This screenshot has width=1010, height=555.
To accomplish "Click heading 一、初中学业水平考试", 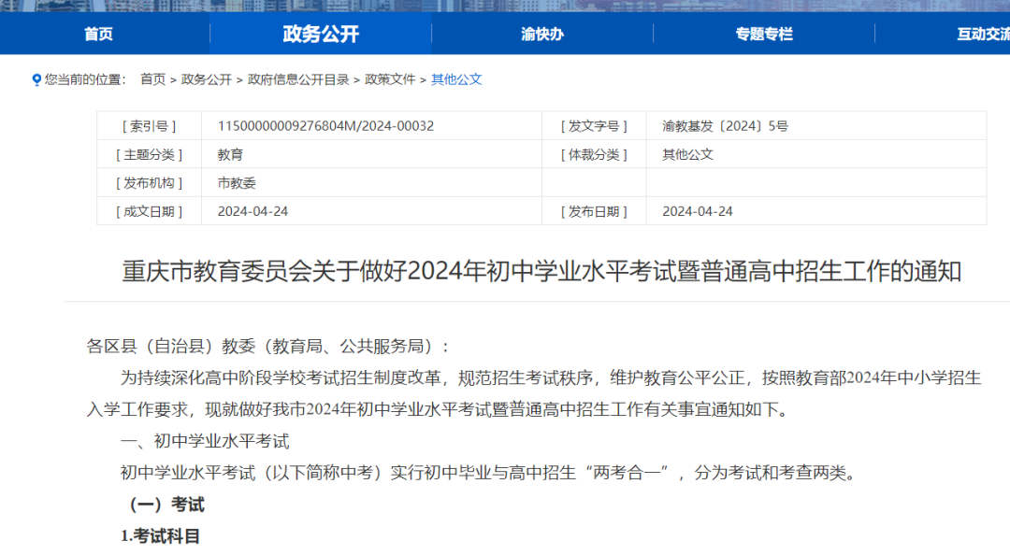I will coord(205,441).
